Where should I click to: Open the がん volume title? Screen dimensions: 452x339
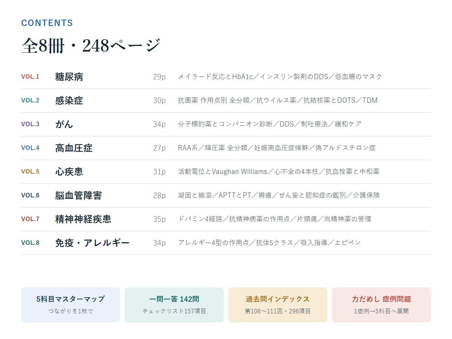click(x=64, y=124)
